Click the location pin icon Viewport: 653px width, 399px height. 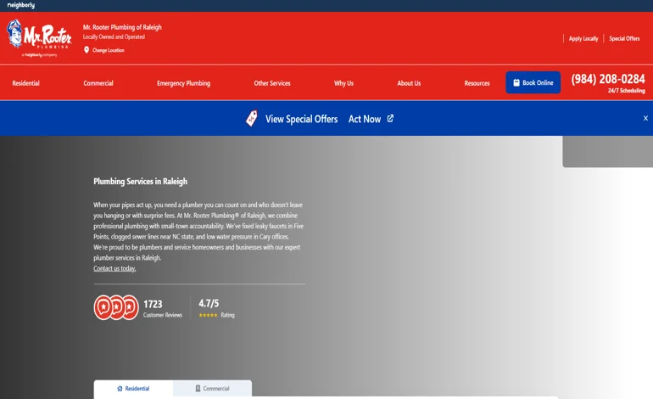click(x=87, y=50)
